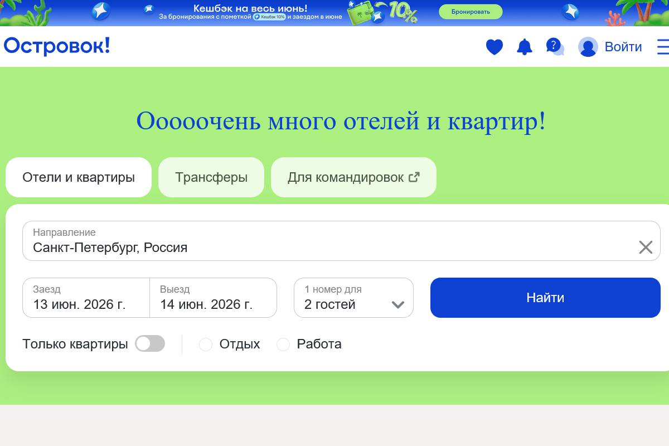
Task: Click the external link icon on Для командировок
Action: point(414,177)
